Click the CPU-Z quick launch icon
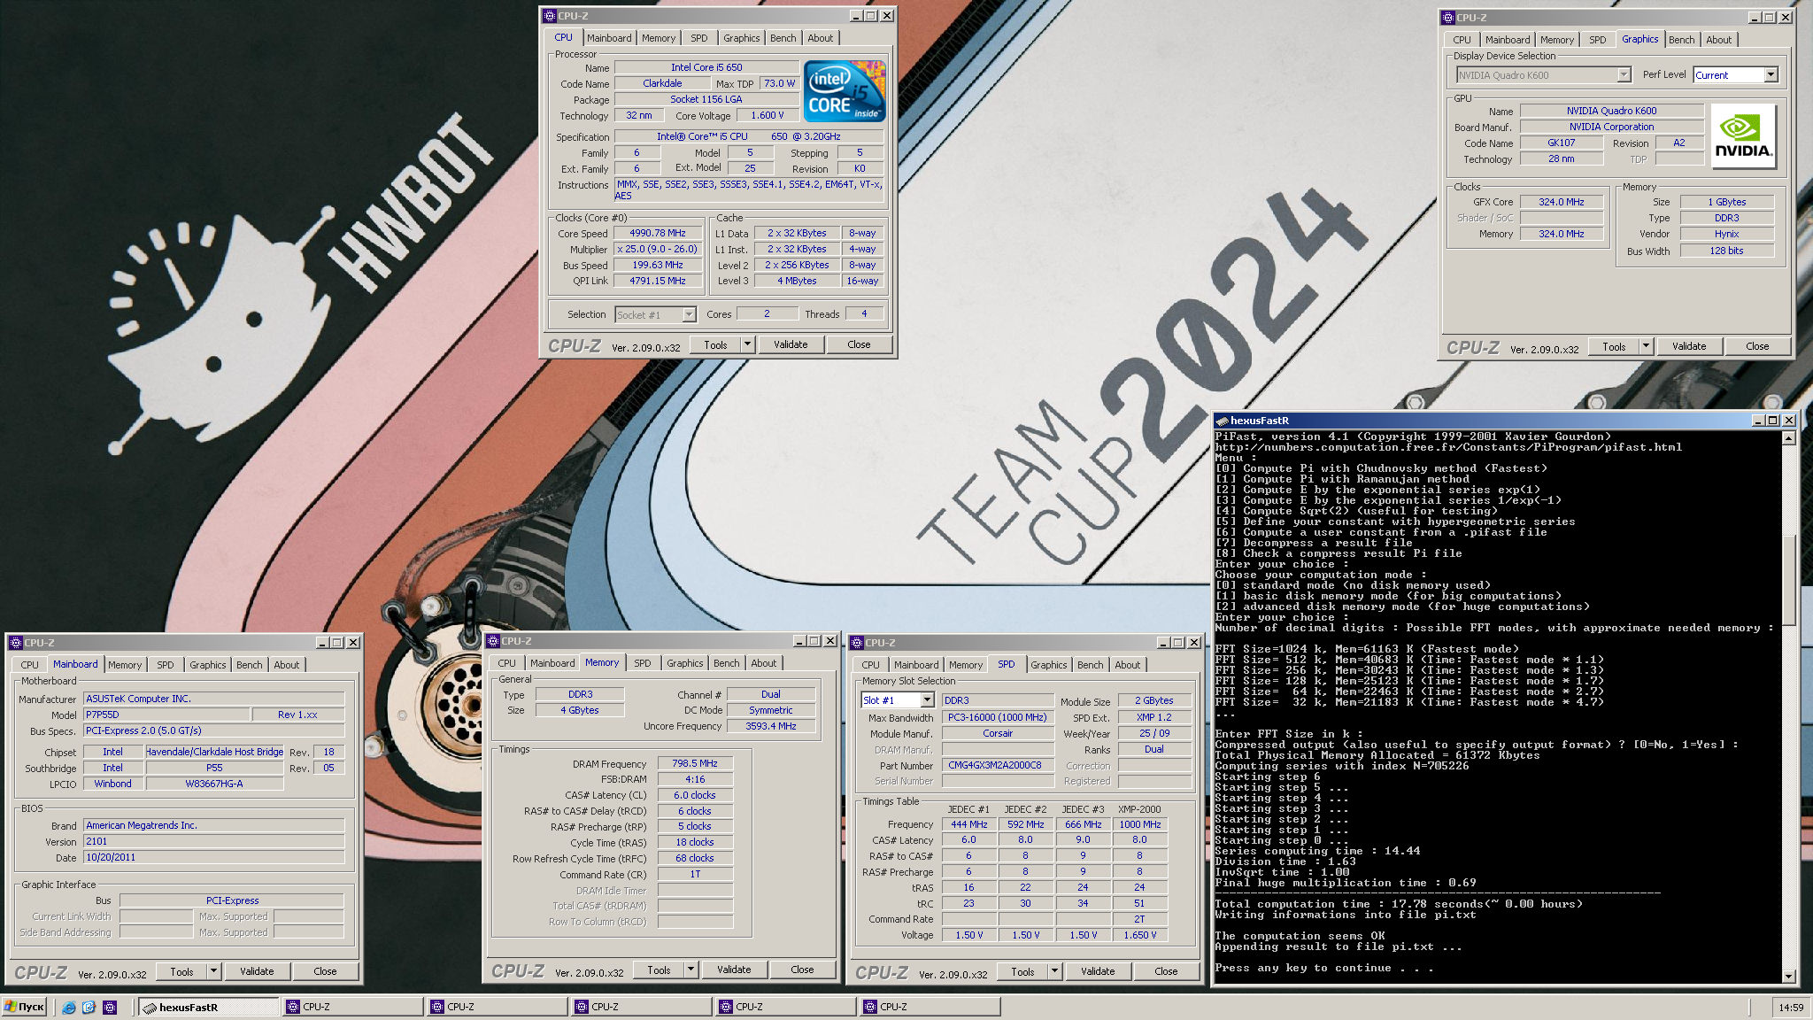The width and height of the screenshot is (1813, 1020). (x=110, y=1007)
